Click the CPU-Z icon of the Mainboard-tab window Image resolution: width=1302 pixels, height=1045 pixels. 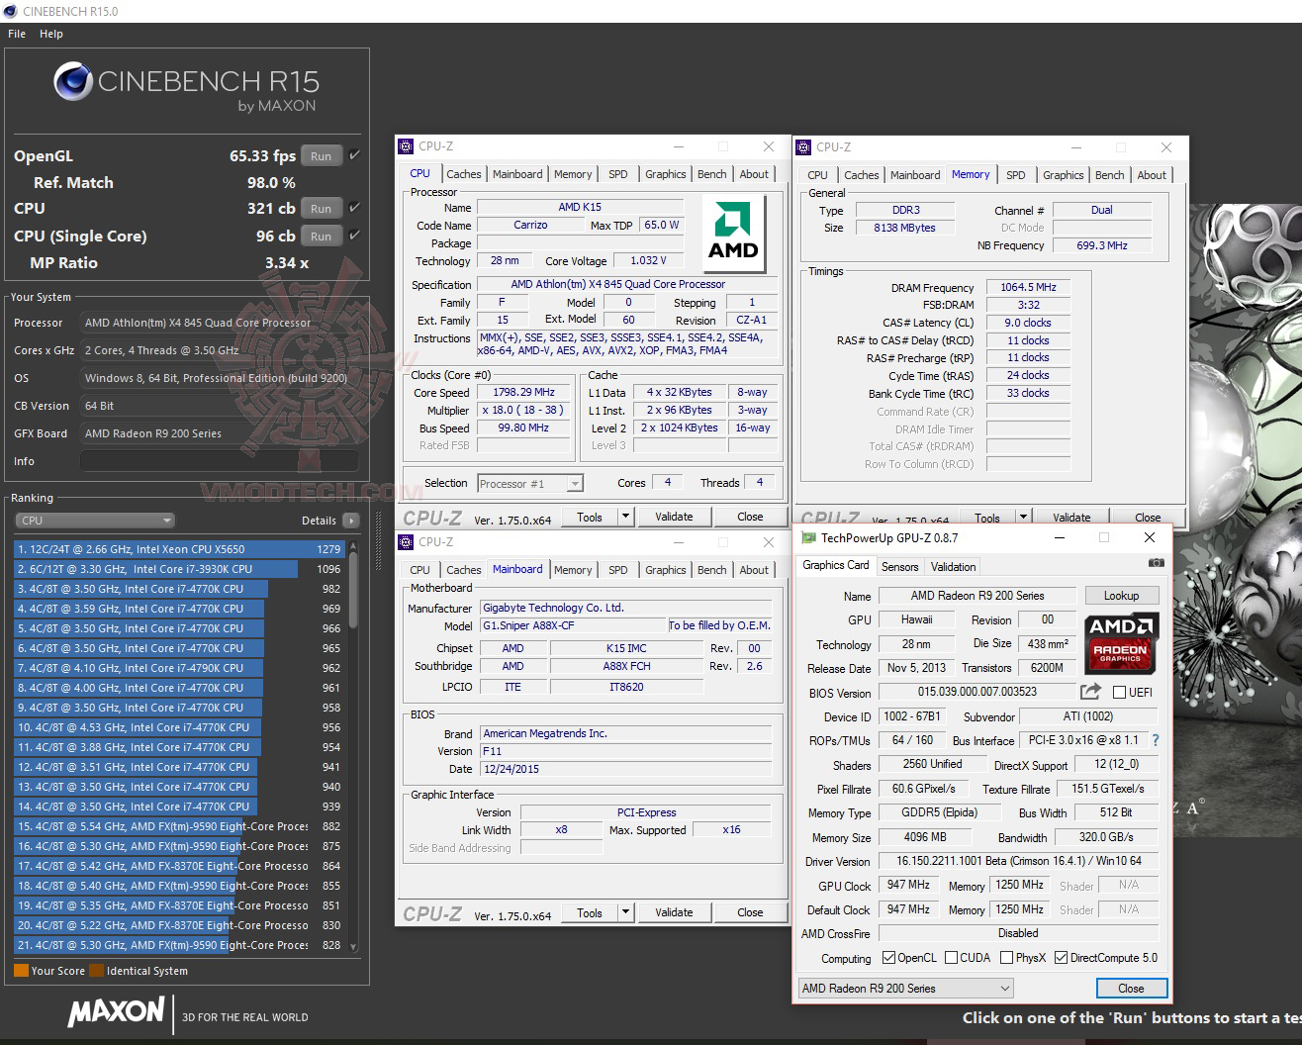click(406, 542)
